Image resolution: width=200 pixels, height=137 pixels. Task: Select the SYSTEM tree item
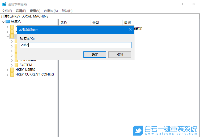[x=26, y=65]
